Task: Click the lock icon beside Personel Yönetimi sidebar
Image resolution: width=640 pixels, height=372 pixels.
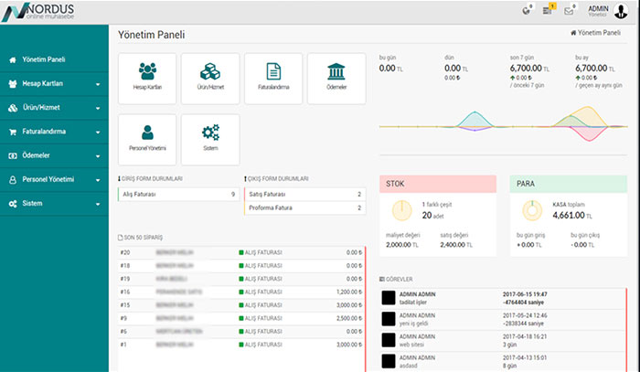Action: pyautogui.click(x=13, y=179)
